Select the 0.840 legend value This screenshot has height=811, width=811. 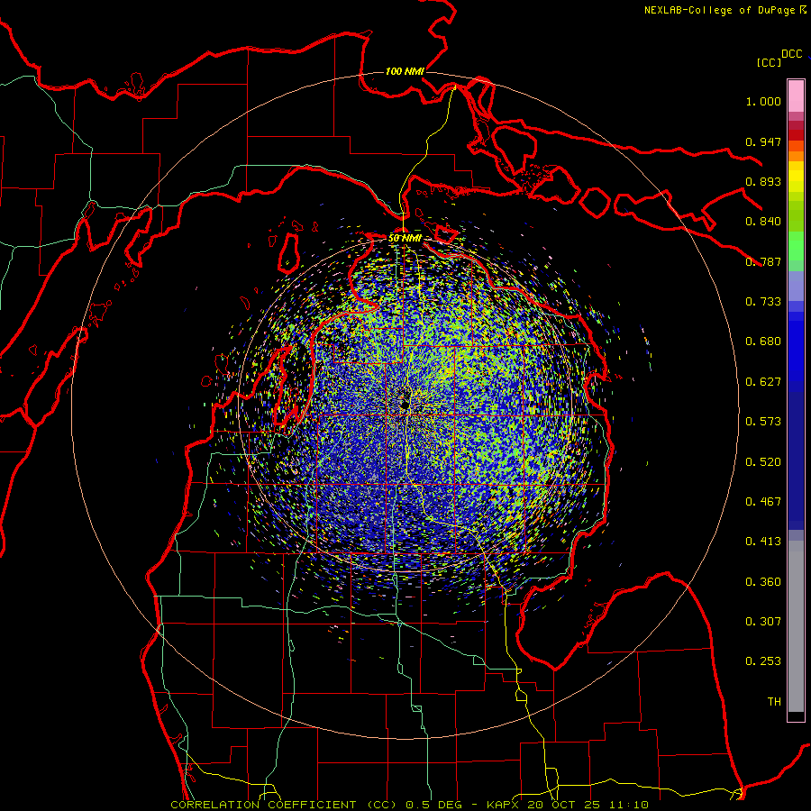click(x=763, y=222)
